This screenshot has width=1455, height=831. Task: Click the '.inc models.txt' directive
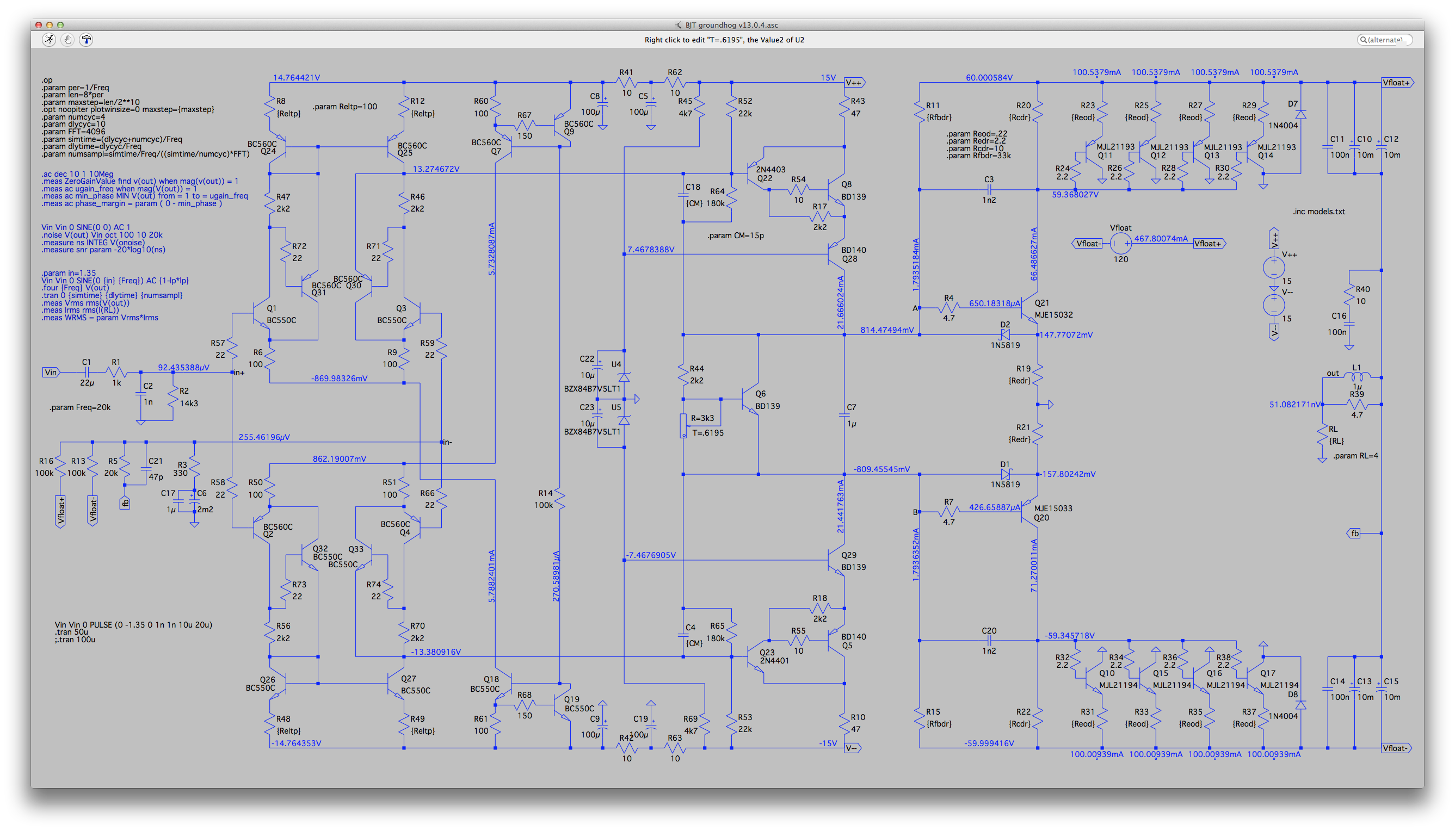pos(1318,211)
